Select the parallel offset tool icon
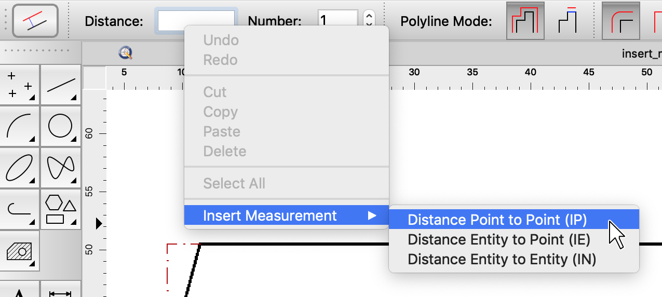Viewport: 662px width, 297px height. pyautogui.click(x=35, y=21)
